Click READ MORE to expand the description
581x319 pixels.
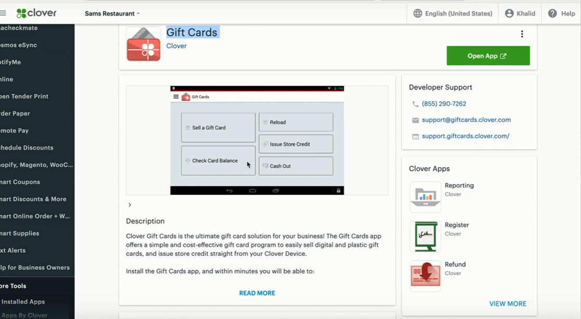tap(257, 293)
